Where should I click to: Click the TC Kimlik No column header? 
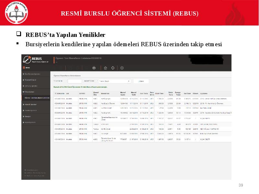pyautogui.click(x=60, y=93)
